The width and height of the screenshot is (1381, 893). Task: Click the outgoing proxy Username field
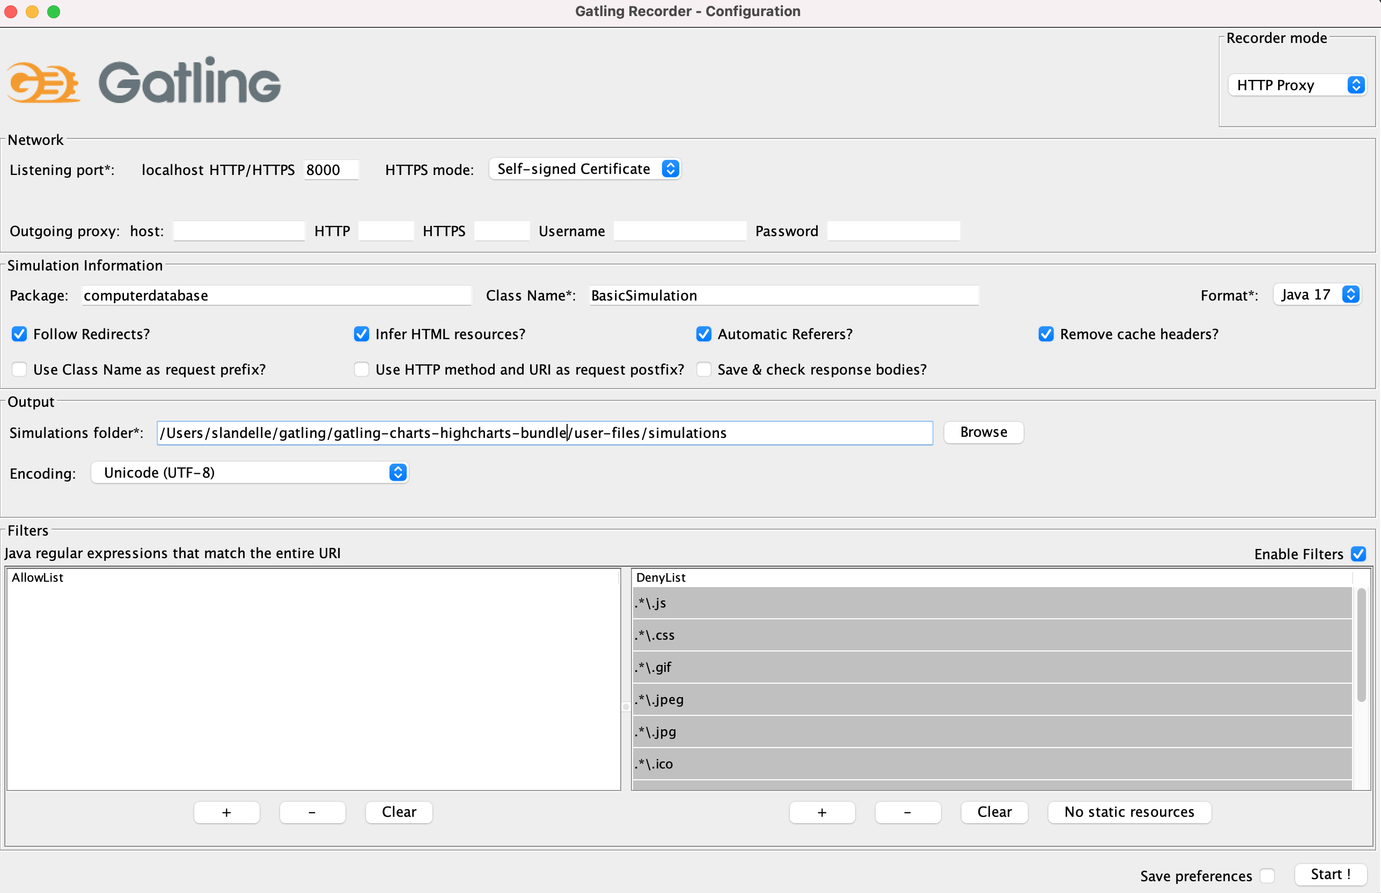click(679, 231)
